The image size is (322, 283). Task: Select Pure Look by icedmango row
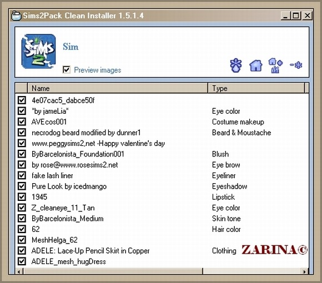(69, 186)
